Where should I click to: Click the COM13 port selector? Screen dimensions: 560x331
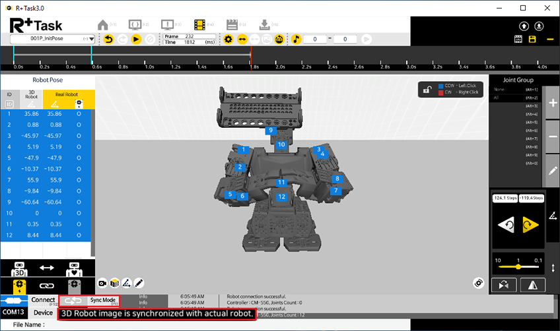(14, 313)
